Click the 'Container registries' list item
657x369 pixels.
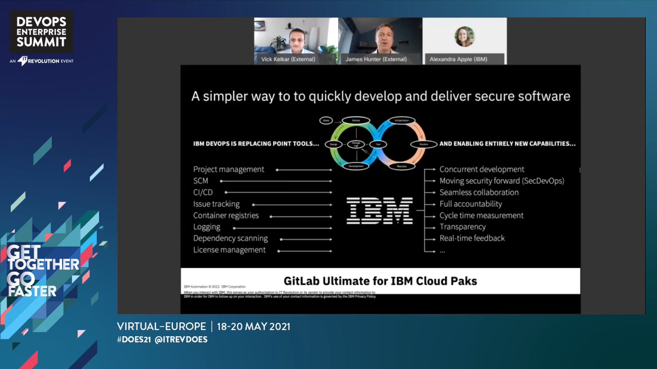[226, 216]
